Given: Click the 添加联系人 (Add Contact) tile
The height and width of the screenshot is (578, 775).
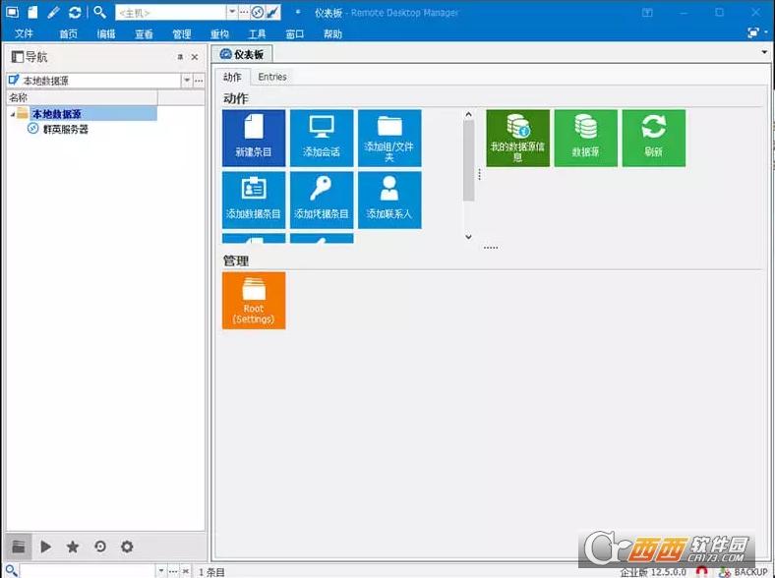Looking at the screenshot, I should point(389,200).
